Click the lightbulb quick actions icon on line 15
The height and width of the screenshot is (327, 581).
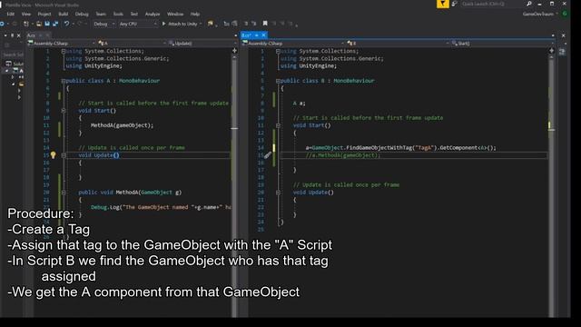[53, 155]
